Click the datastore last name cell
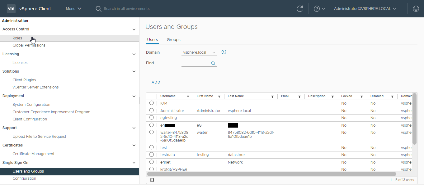This screenshot has height=185, width=424. pos(236,155)
